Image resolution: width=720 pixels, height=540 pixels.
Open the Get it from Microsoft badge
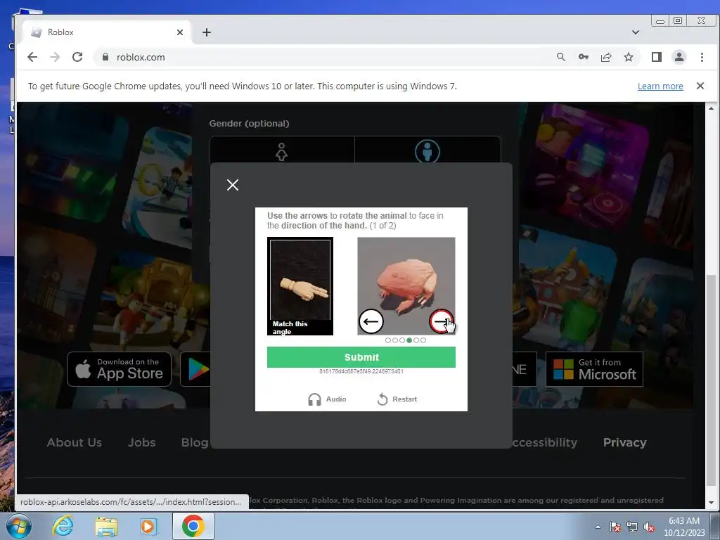(x=594, y=369)
